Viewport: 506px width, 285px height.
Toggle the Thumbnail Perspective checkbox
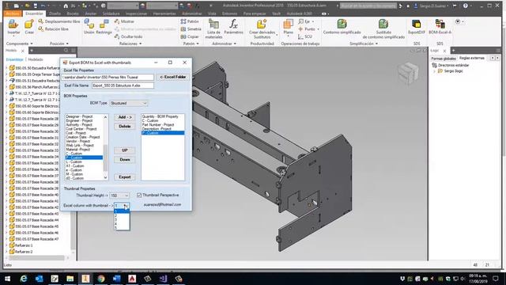pyautogui.click(x=139, y=196)
